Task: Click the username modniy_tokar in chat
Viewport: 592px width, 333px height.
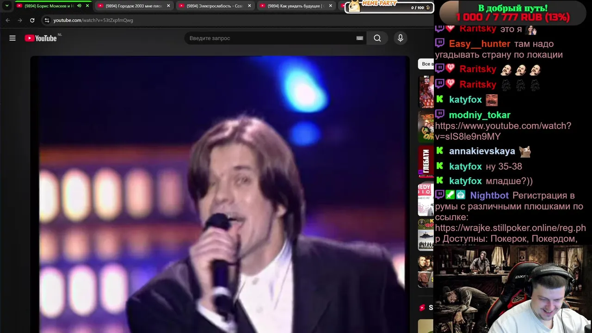Action: (x=480, y=115)
